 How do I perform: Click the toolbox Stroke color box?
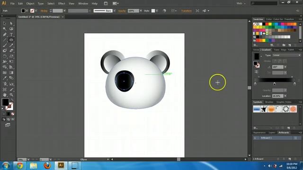(x=9, y=106)
